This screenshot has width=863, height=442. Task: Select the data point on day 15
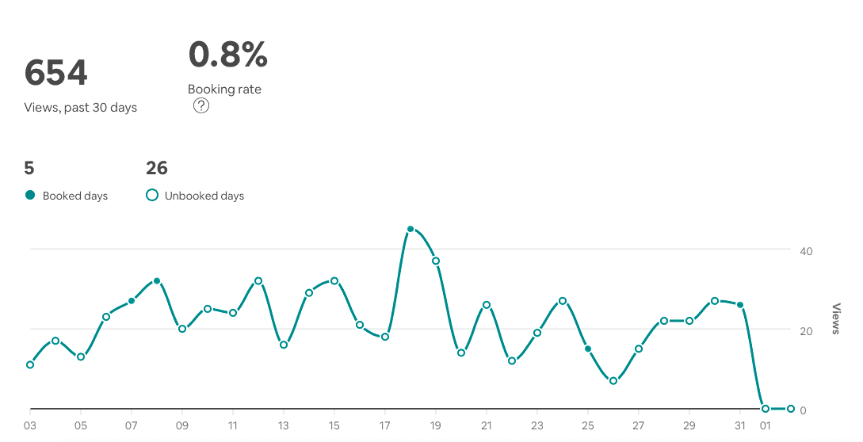[334, 281]
